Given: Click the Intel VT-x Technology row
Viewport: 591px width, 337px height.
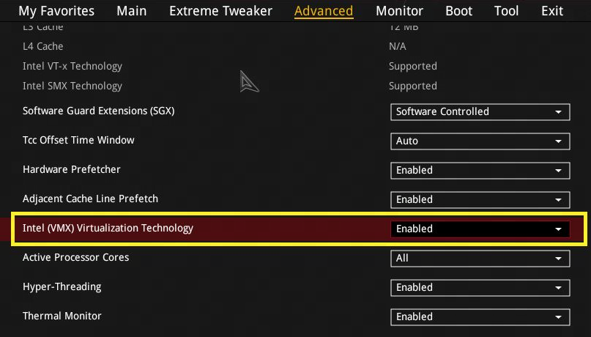Looking at the screenshot, I should [73, 67].
